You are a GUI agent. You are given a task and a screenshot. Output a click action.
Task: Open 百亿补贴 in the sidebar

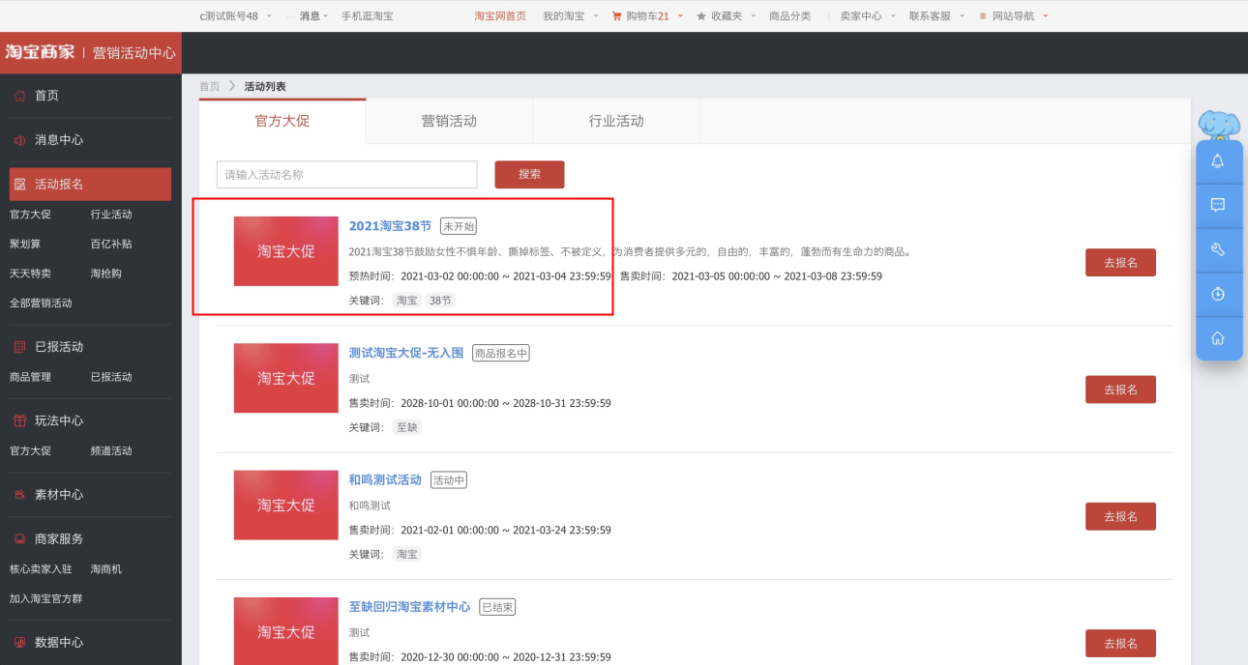coord(111,245)
